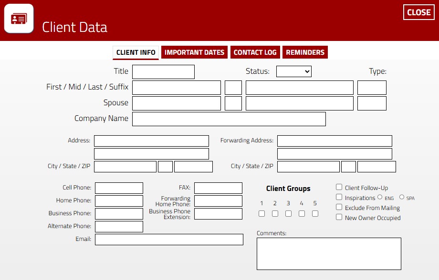Focus the FAX field

pyautogui.click(x=219, y=188)
